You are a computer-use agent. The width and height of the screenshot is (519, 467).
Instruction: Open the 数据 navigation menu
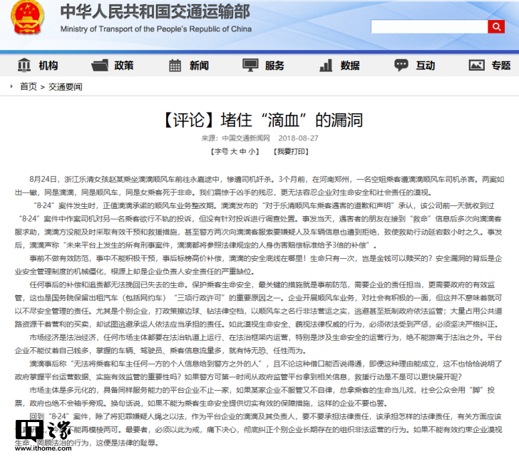(x=350, y=66)
